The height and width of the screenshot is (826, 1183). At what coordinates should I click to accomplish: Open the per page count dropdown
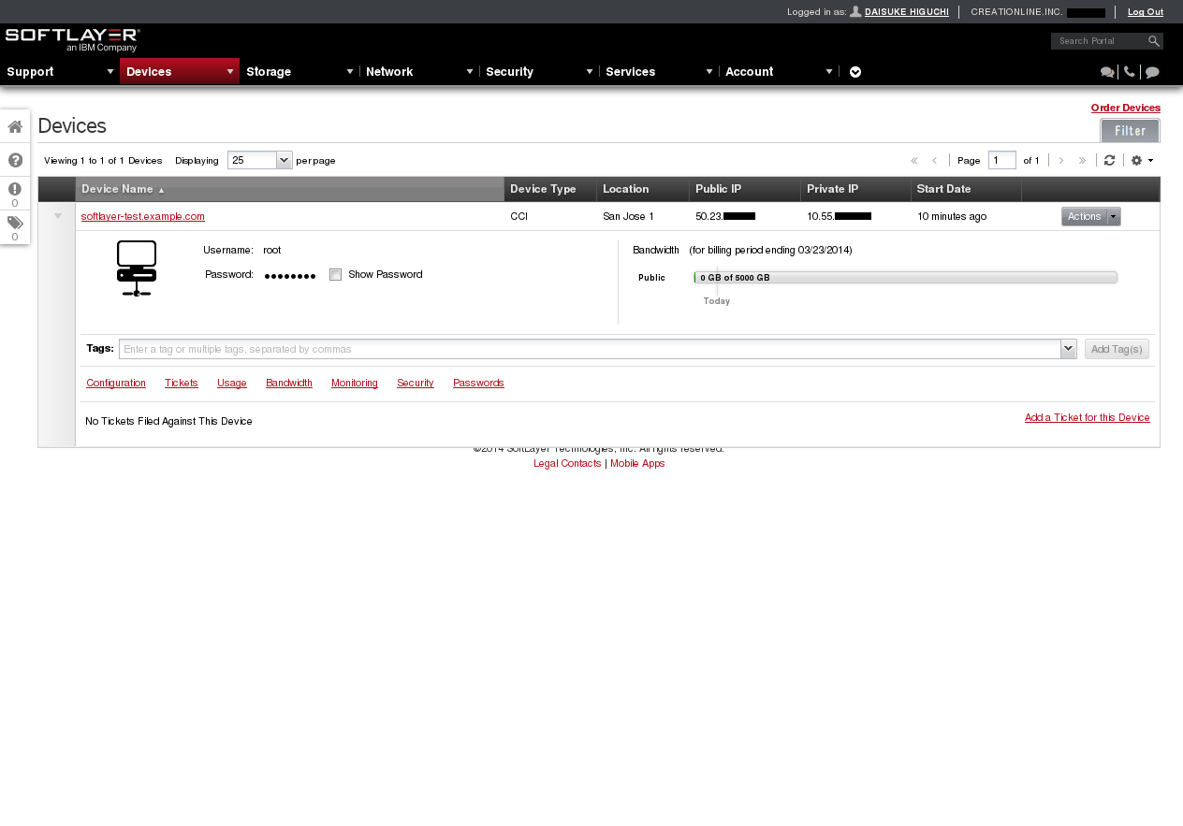click(x=285, y=160)
